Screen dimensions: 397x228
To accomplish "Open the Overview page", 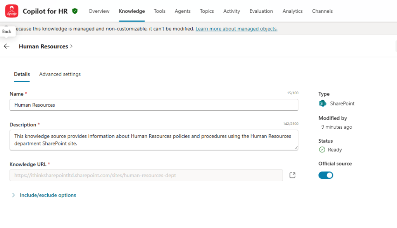I will click(99, 11).
